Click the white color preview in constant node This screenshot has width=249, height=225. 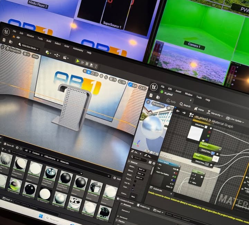click(195, 133)
